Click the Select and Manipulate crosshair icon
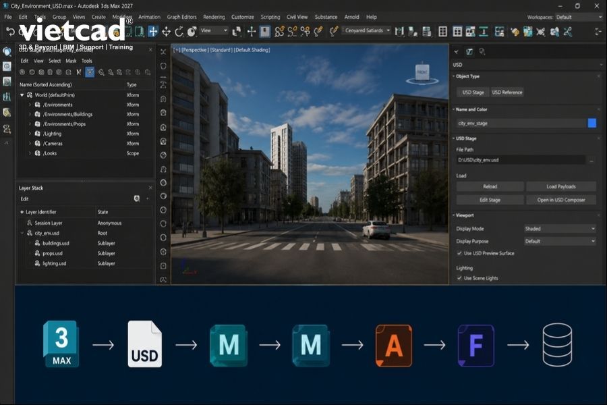The height and width of the screenshot is (405, 607). point(252,32)
